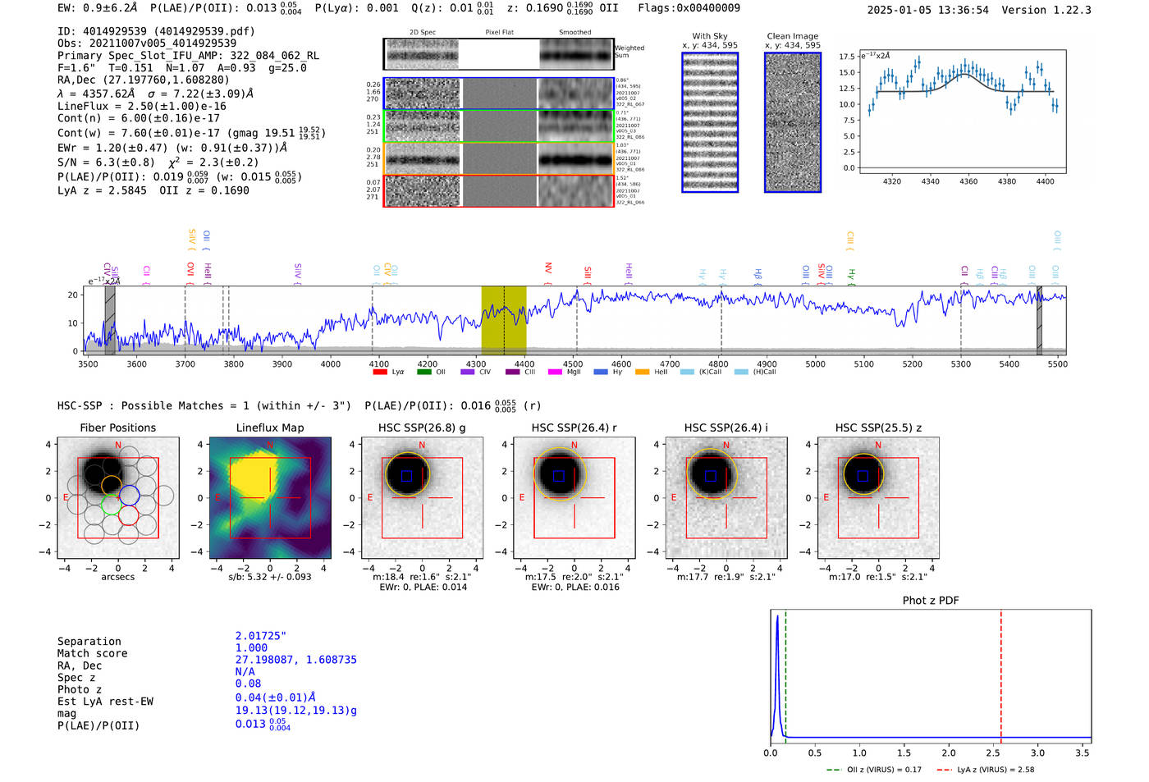1149x782 pixels.
Task: Select the With Sky fiber image
Action: pos(710,122)
